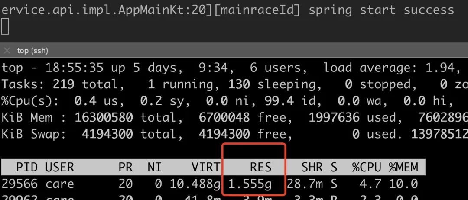The height and width of the screenshot is (200, 468).
Task: Click the %CPU column header
Action: 367,167
